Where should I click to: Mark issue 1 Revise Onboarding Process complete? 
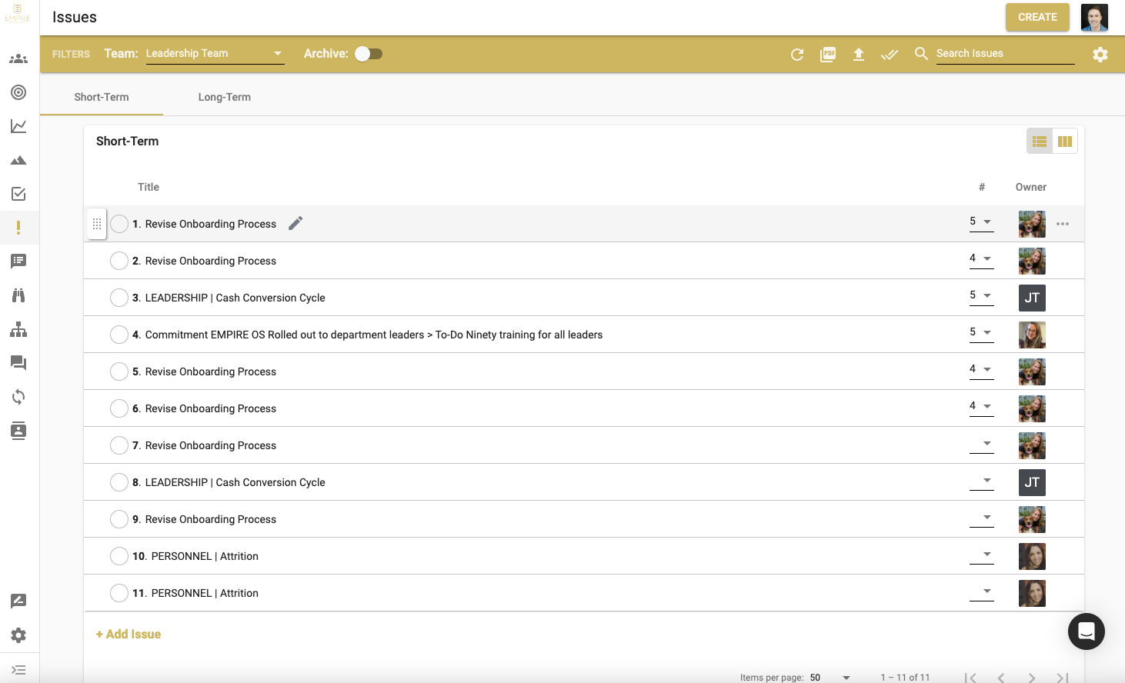pos(119,224)
